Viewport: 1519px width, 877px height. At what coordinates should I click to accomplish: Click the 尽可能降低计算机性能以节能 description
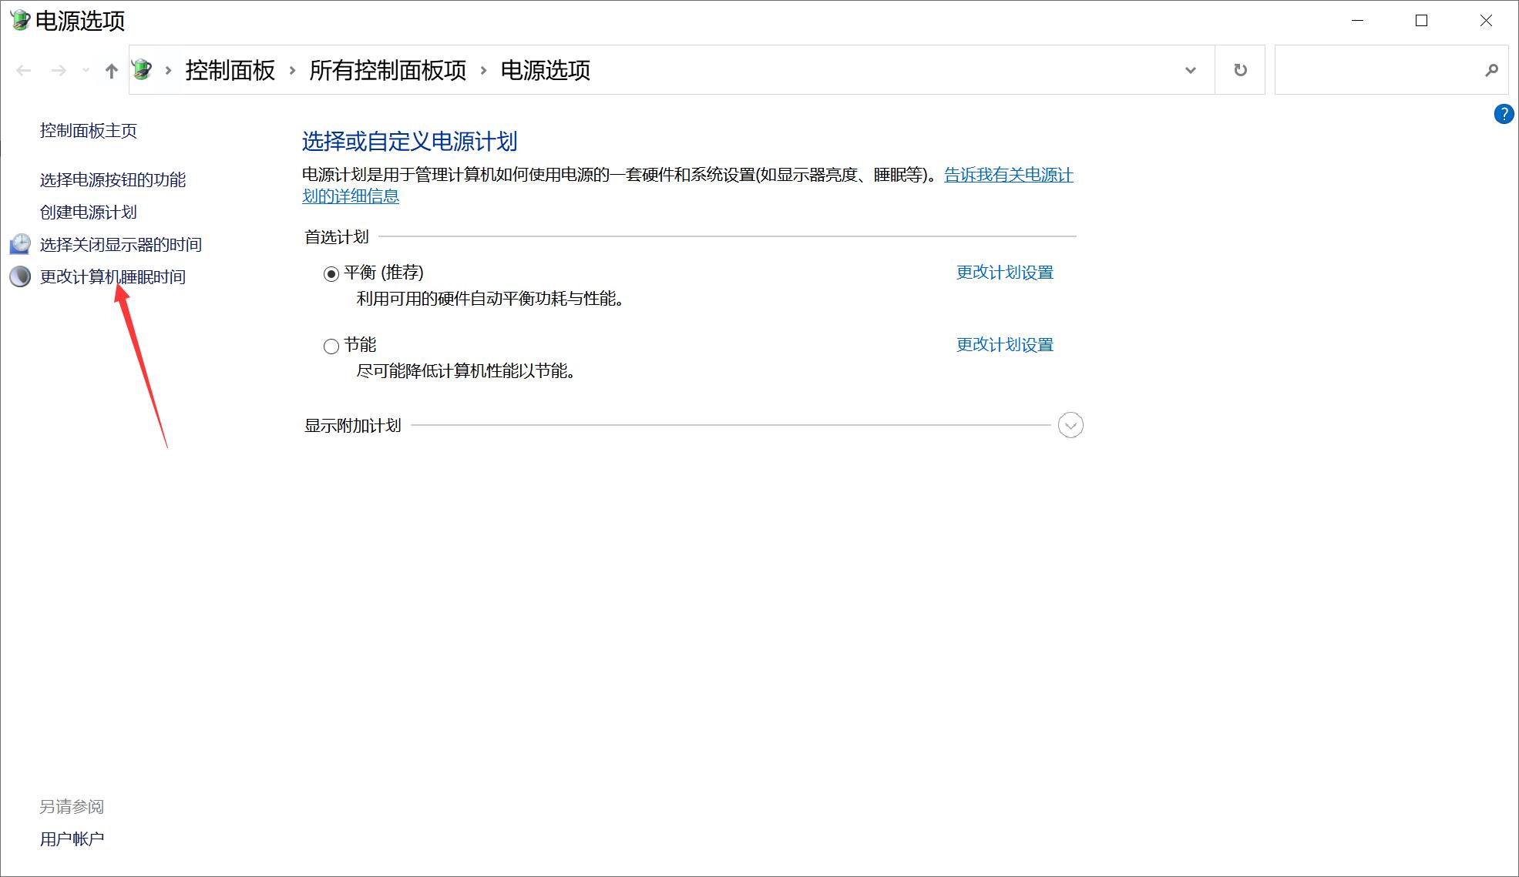click(466, 371)
